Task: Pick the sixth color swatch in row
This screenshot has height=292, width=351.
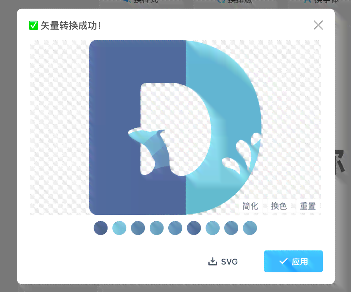Action: (194, 228)
